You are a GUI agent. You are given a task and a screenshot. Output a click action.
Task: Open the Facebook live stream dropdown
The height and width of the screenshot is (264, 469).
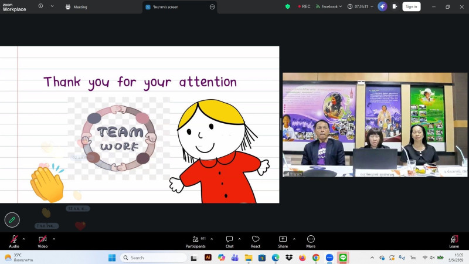tap(329, 6)
